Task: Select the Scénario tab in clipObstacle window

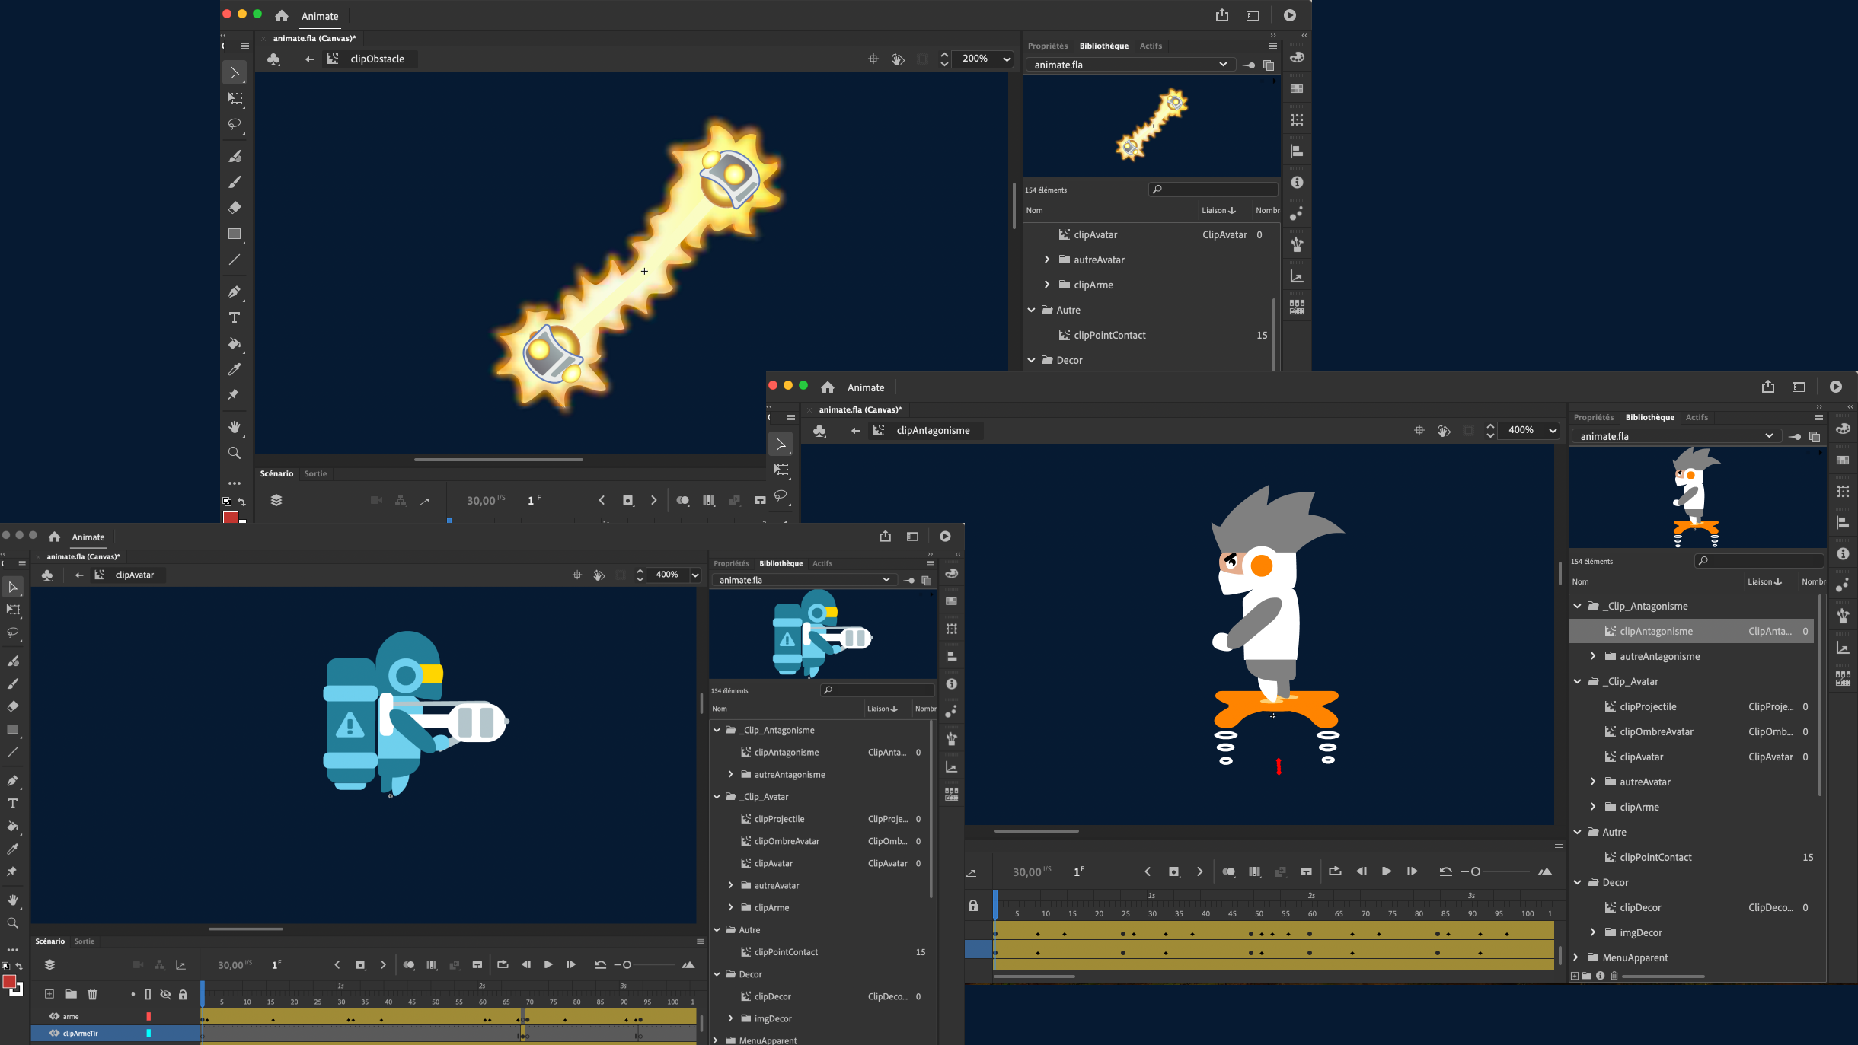Action: pyautogui.click(x=276, y=473)
